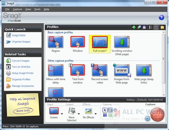Click the None Selected output icon
Viewport: 169px width, 130px height.
[72, 111]
